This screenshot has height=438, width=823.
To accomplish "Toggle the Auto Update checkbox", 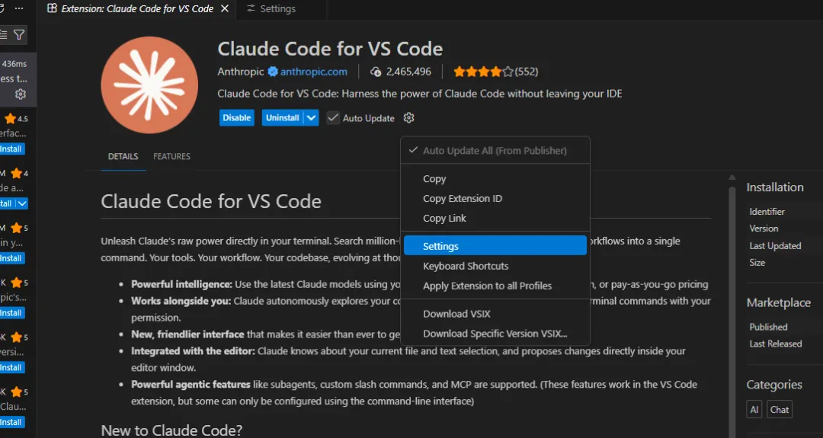I will tap(333, 118).
